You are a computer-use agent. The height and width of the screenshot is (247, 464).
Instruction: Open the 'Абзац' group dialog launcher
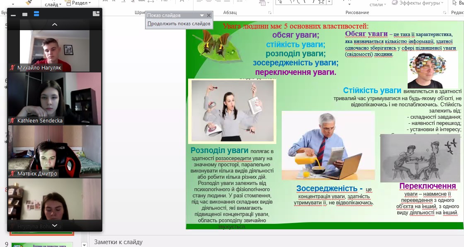coord(270,13)
